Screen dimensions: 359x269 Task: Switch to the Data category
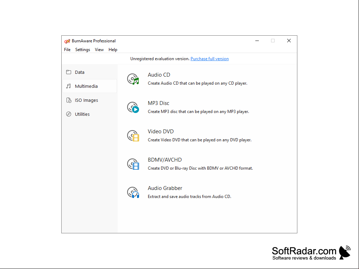(x=90, y=72)
